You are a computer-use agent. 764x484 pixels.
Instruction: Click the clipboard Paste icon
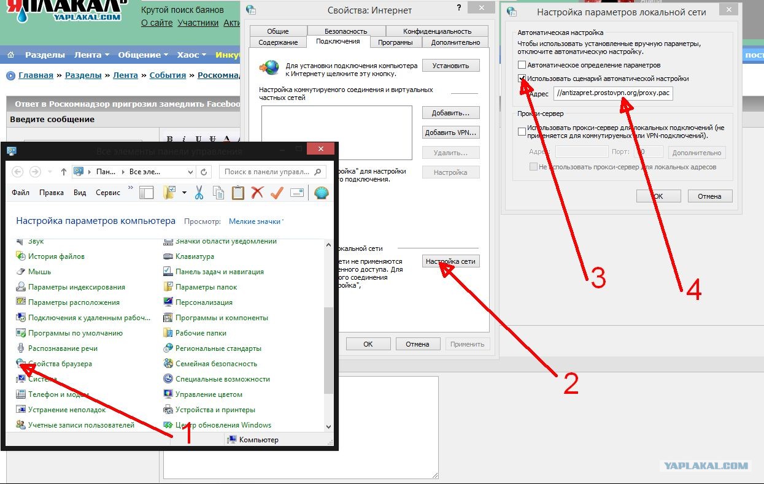pyautogui.click(x=237, y=193)
